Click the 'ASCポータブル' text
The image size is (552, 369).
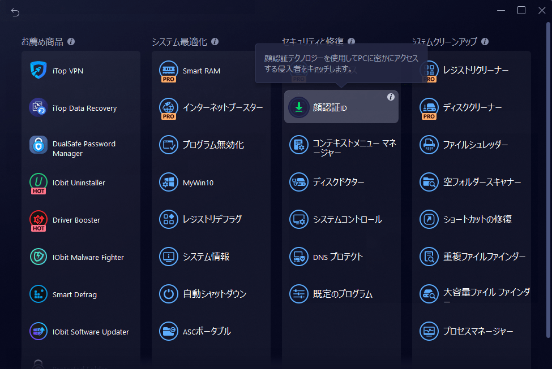[207, 331]
